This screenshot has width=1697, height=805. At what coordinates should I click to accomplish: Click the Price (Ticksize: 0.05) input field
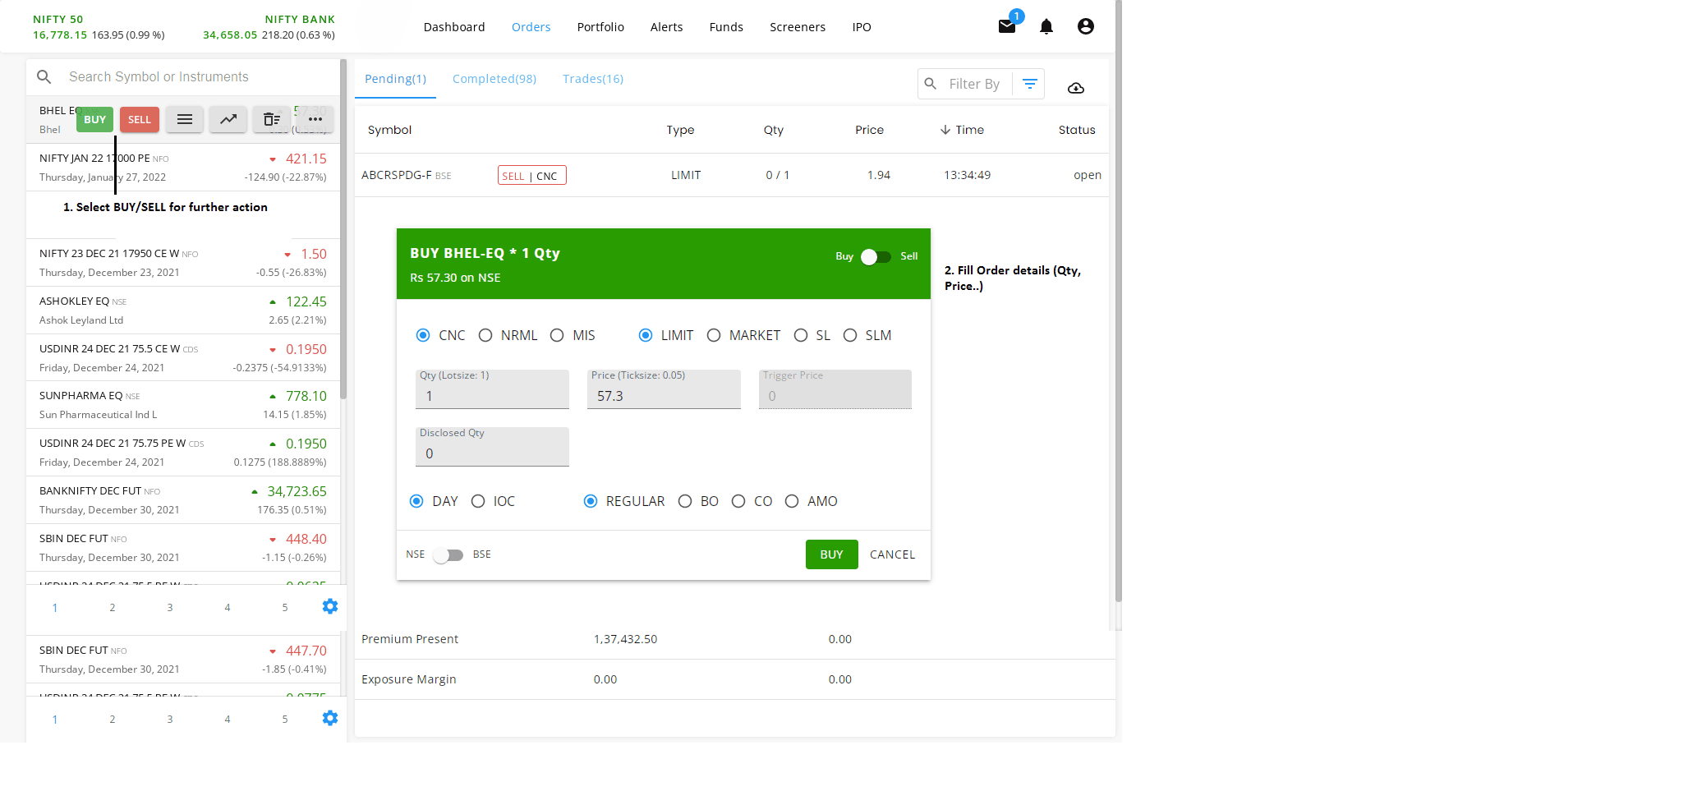pyautogui.click(x=664, y=396)
